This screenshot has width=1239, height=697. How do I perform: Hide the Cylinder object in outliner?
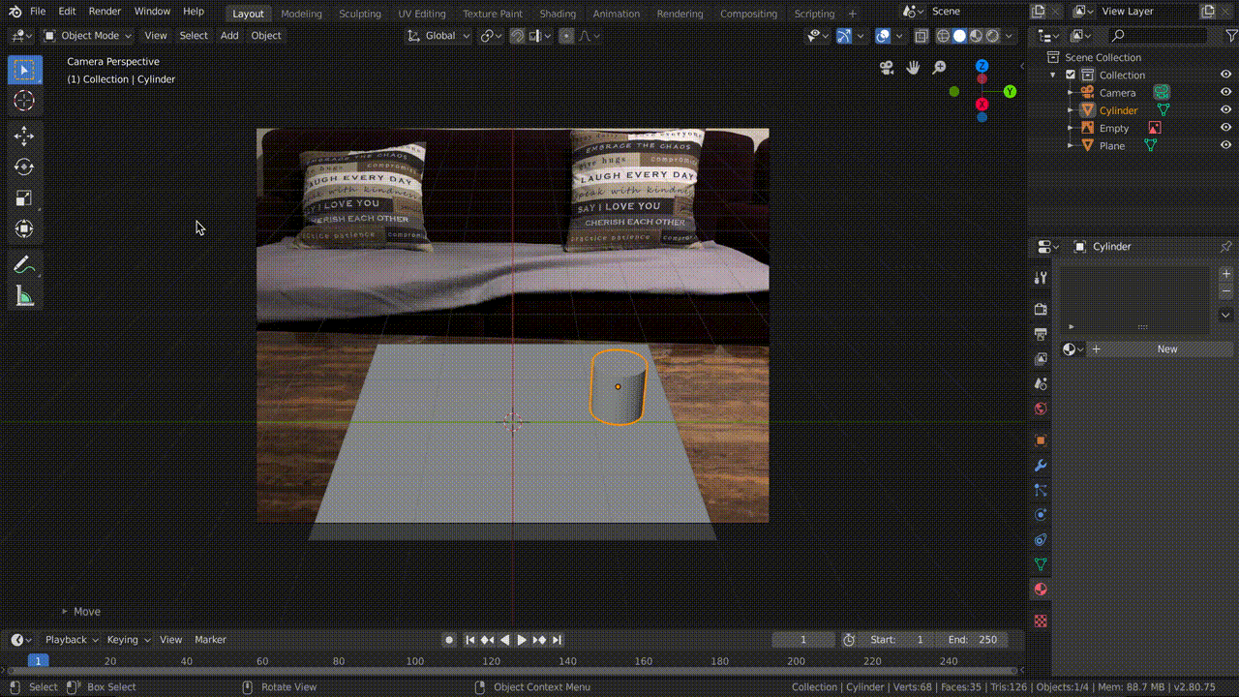(1225, 110)
